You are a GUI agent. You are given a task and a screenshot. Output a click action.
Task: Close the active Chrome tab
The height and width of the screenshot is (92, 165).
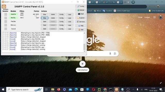tap(128, 2)
